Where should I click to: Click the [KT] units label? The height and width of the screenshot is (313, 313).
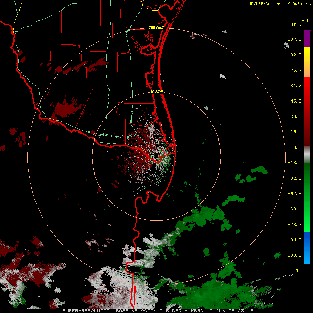tap(297, 24)
